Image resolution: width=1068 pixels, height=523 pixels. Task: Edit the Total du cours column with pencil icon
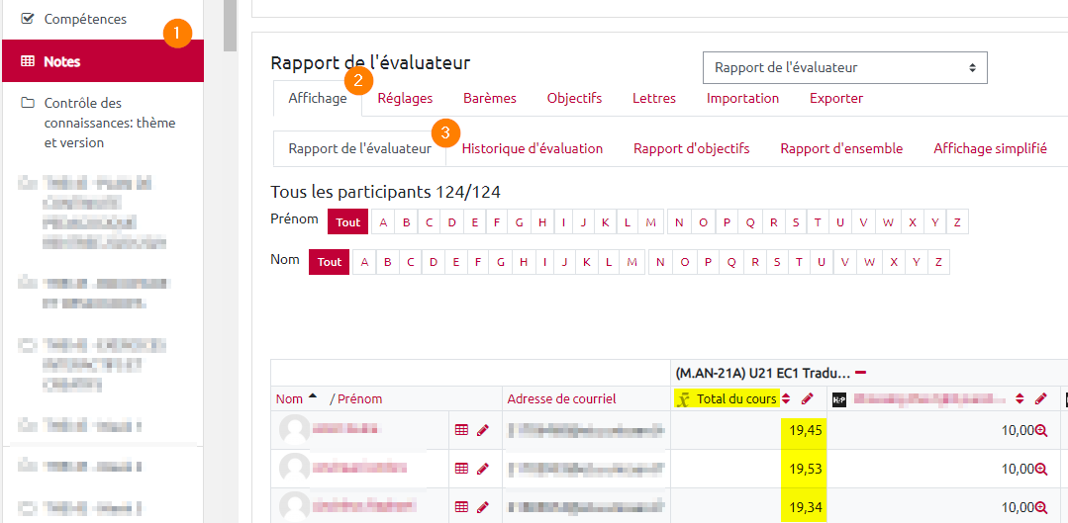click(807, 399)
